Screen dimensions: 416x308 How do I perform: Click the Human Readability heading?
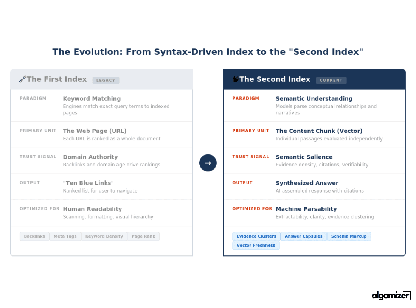tap(92, 209)
